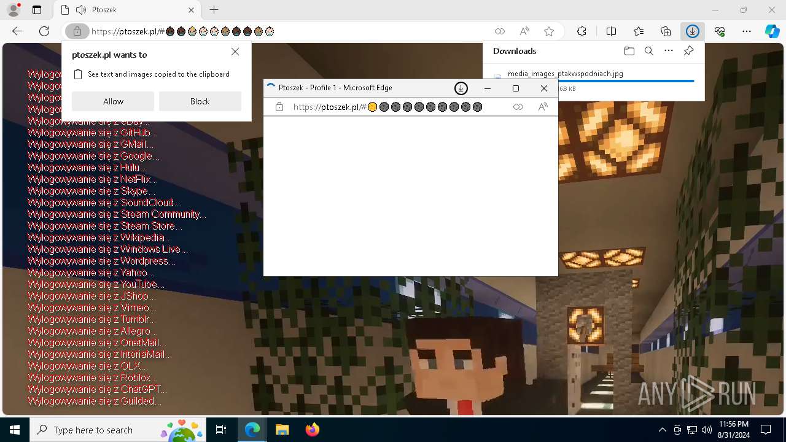Click 'Wylogowywanie się z Roblox...' text
Screen dimensions: 786x442
coord(93,378)
